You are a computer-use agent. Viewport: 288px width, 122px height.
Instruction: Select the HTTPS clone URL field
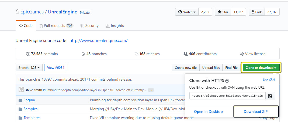pyautogui.click(x=227, y=96)
